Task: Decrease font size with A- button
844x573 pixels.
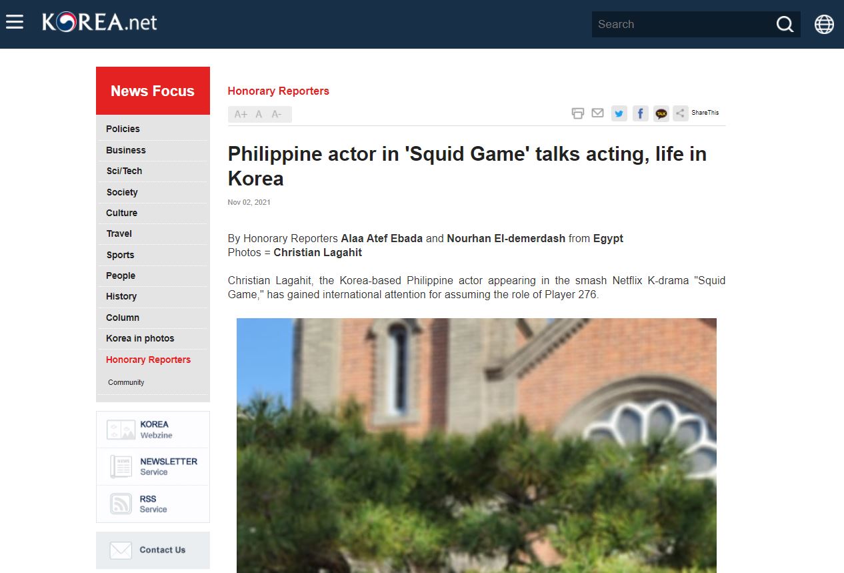Action: [277, 115]
